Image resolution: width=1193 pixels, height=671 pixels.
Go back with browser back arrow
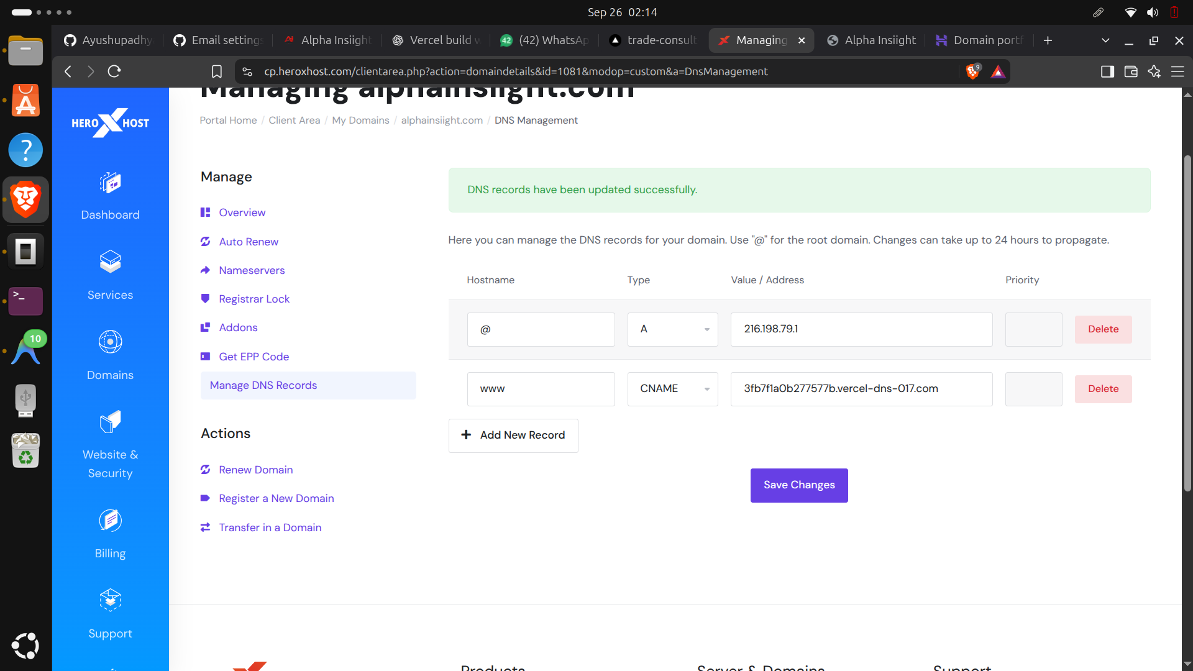click(x=68, y=71)
